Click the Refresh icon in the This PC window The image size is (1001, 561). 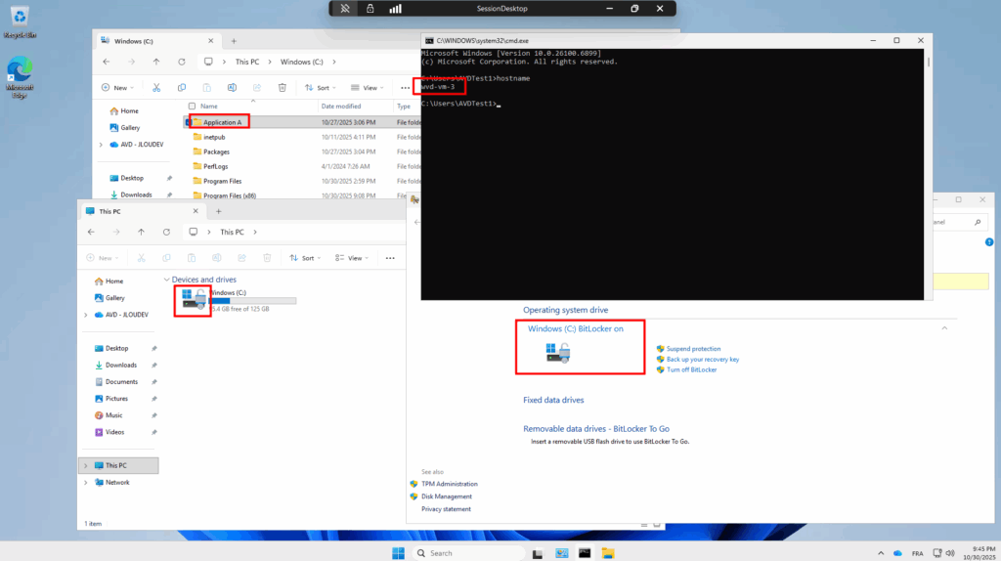(x=167, y=232)
